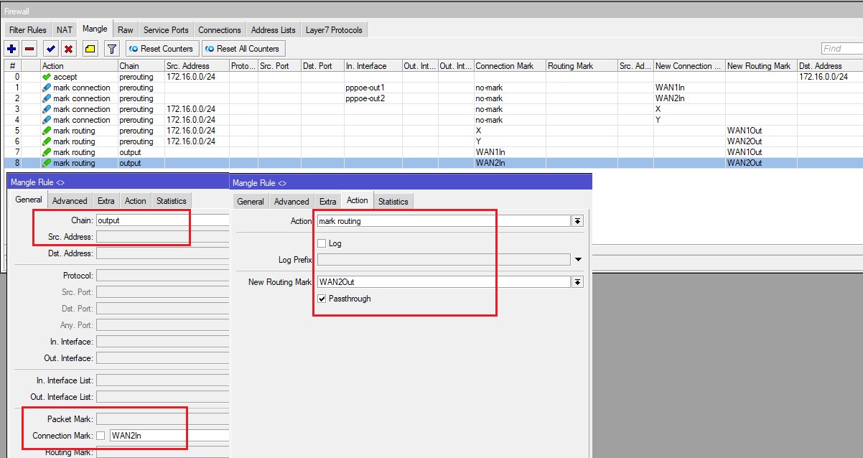Viewport: 863px width, 458px height.
Task: Click the Dst. Address input field
Action: point(162,253)
